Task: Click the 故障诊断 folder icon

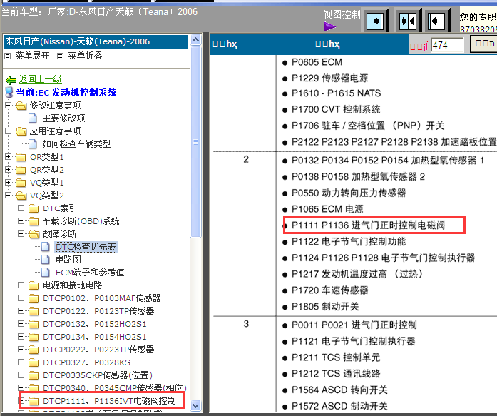Action: pos(34,234)
